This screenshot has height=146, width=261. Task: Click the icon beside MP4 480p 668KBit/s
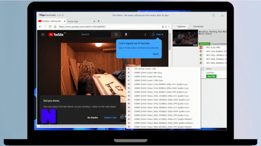[x=201, y=63]
